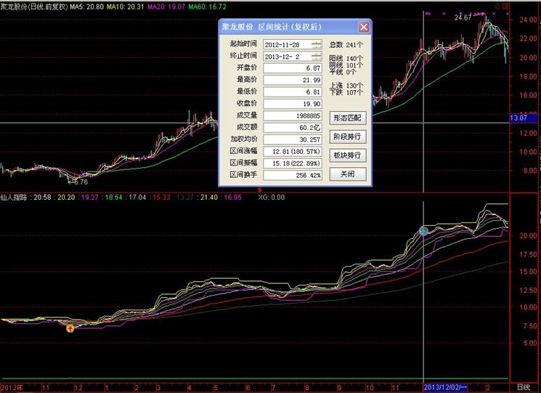
Task: Click the 日线 period label
Action: point(524,387)
